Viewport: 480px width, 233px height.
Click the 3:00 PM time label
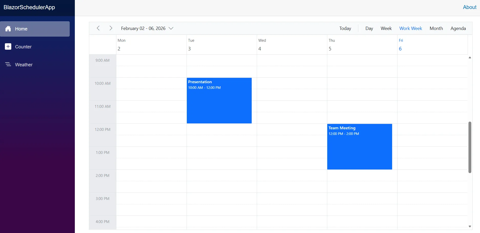pos(103,199)
